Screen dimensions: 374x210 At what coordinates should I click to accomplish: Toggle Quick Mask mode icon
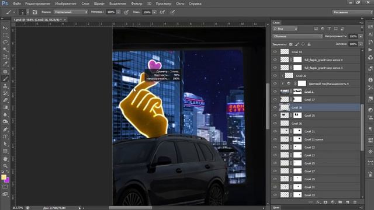[x=5, y=187]
